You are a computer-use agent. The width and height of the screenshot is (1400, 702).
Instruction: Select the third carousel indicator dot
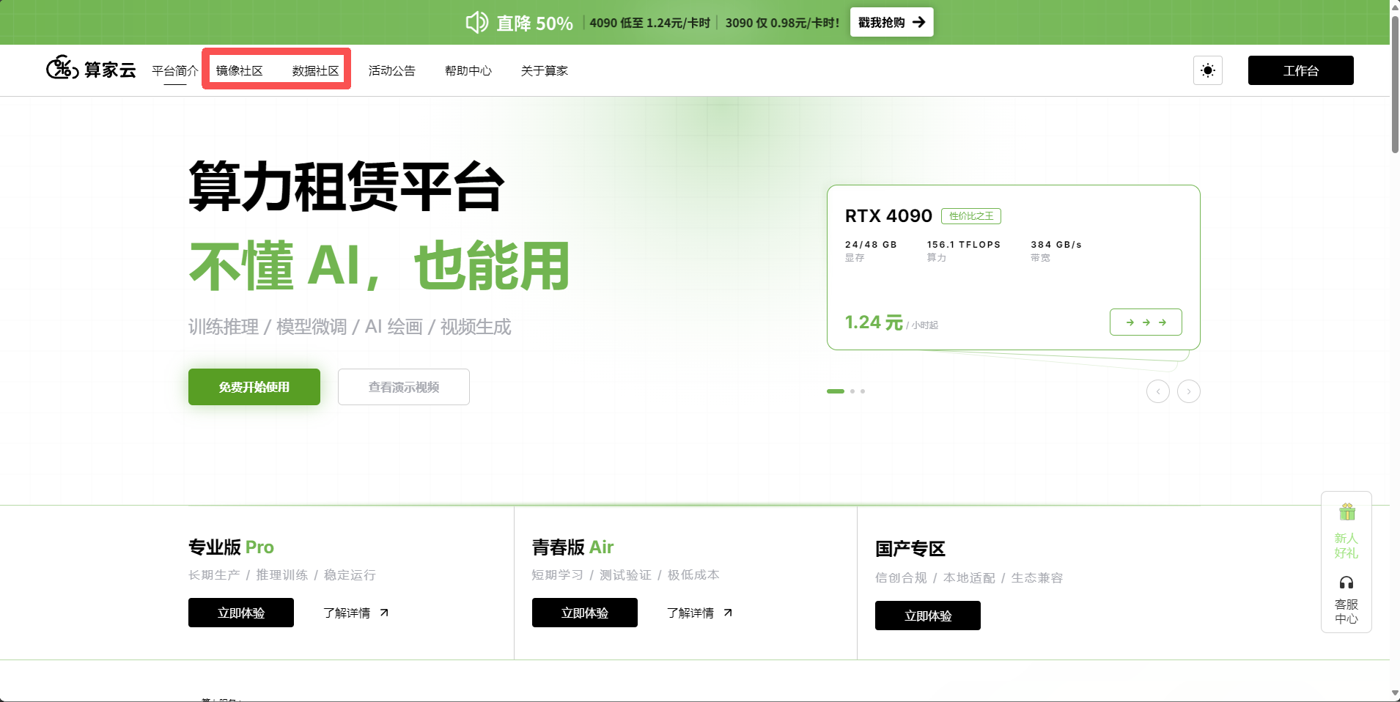coord(863,391)
